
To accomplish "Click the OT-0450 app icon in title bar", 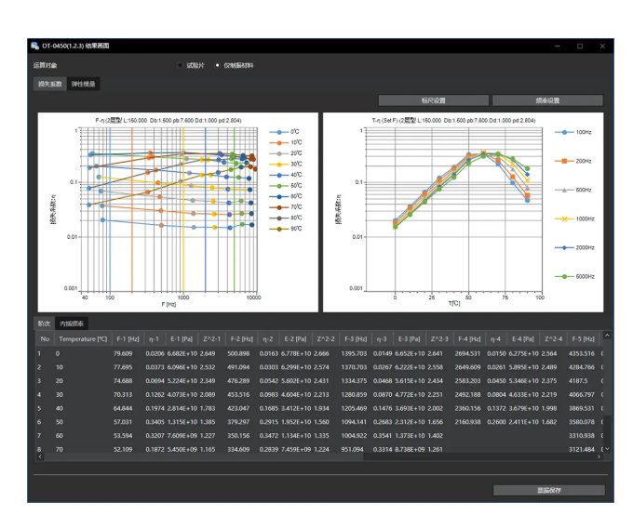I will click(35, 46).
